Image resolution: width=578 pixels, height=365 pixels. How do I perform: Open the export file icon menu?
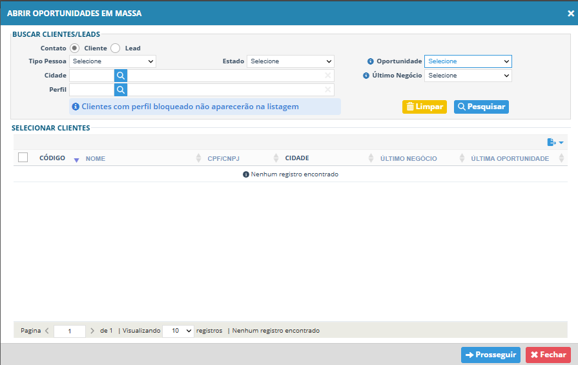coord(555,142)
